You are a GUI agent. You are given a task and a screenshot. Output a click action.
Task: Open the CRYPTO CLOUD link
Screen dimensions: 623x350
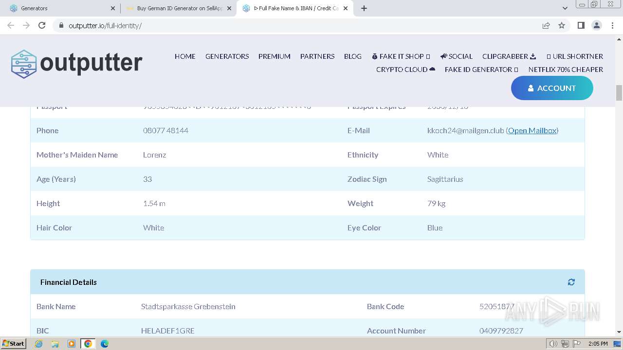(405, 70)
